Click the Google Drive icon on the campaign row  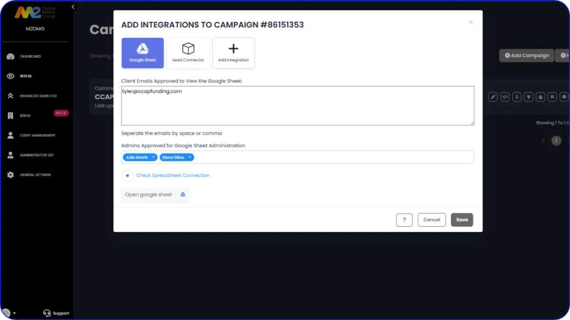(x=541, y=97)
